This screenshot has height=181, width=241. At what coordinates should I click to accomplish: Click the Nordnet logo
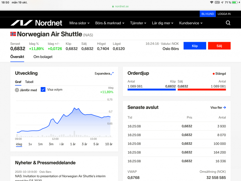click(36, 23)
